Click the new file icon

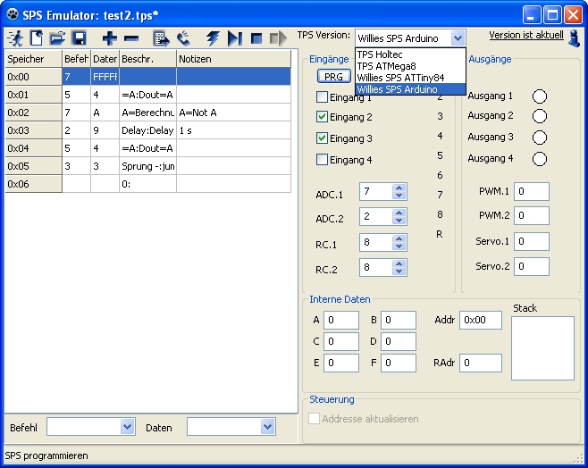[37, 38]
